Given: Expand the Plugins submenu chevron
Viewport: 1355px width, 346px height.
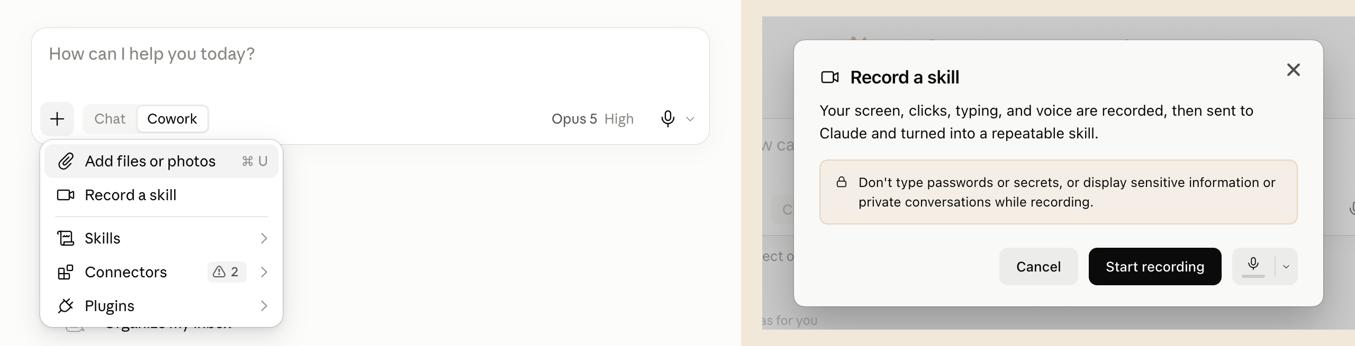Looking at the screenshot, I should click(264, 306).
